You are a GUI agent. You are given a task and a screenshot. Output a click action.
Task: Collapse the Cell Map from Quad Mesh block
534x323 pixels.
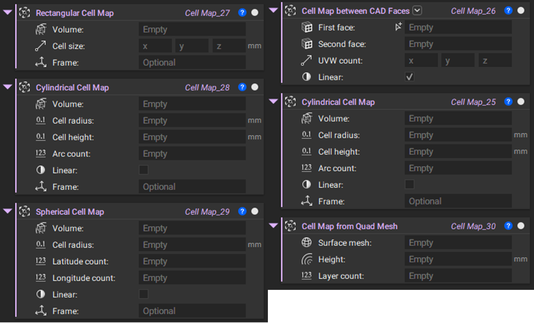[273, 226]
